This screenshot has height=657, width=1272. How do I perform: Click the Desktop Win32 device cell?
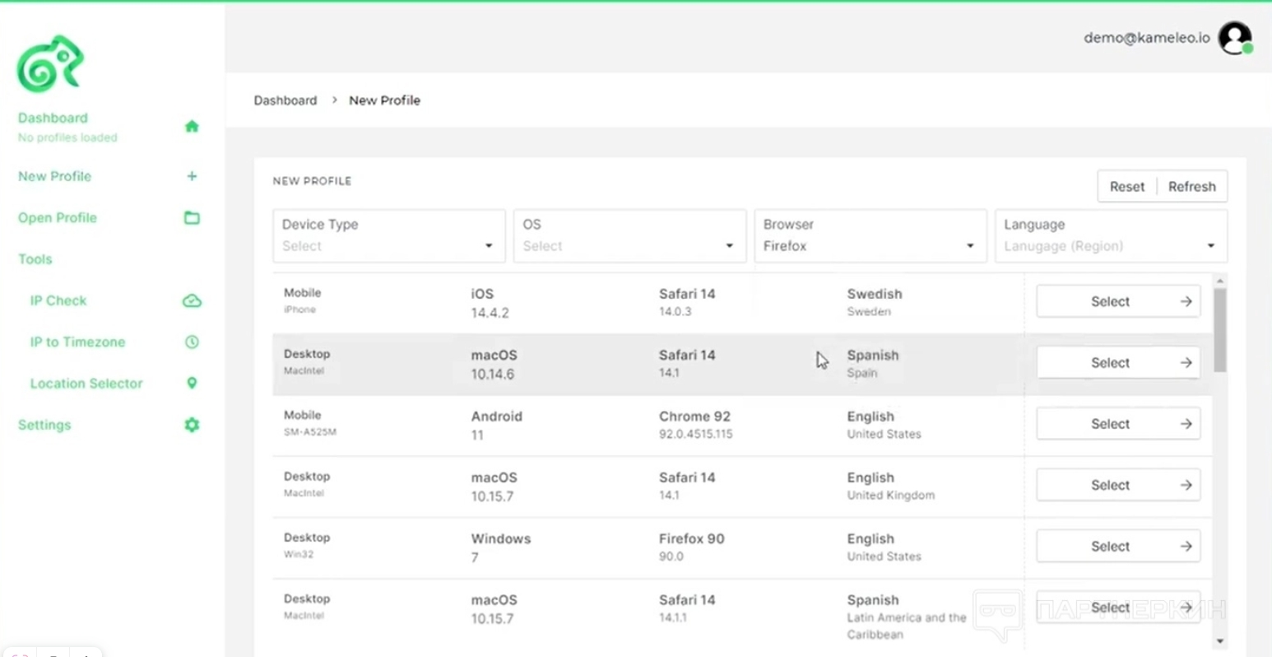click(307, 545)
